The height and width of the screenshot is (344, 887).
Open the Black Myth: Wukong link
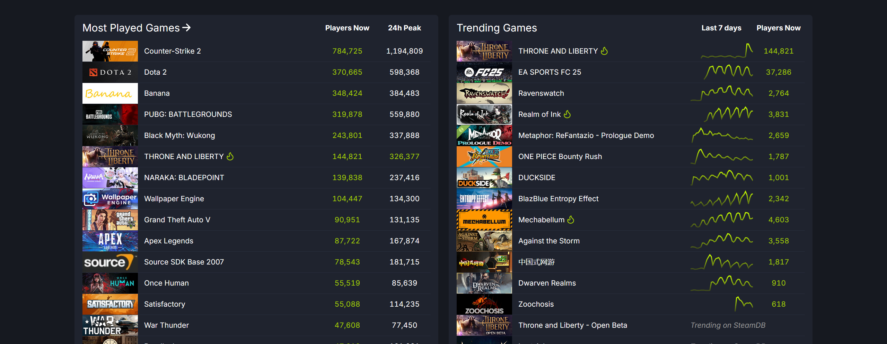pyautogui.click(x=179, y=136)
